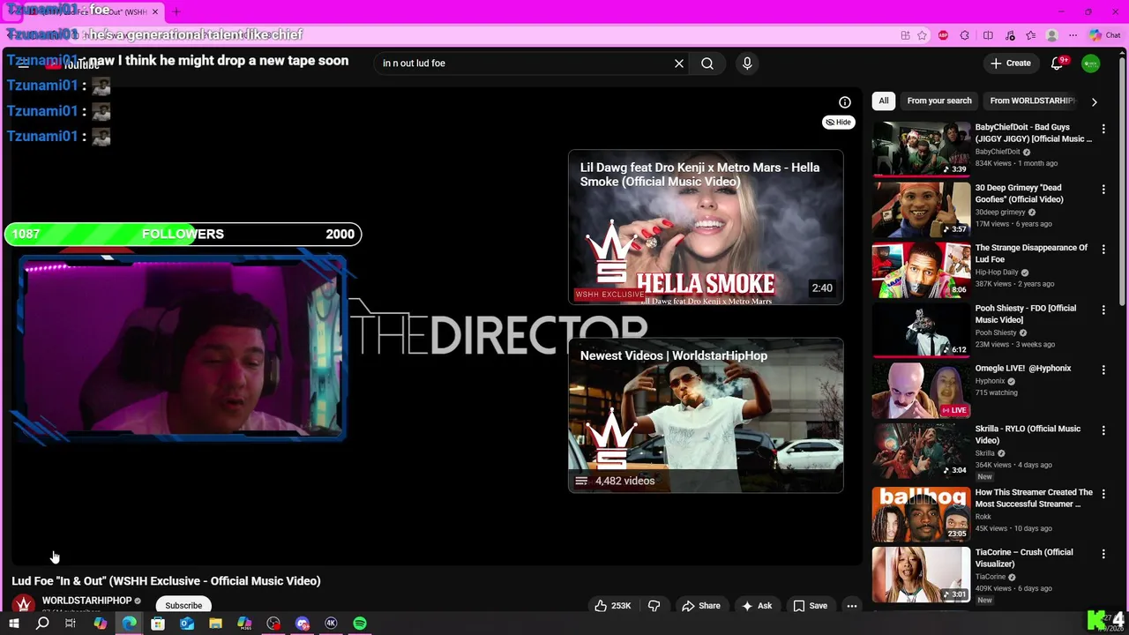Screen dimensions: 1129x635
Task: Open Pooh Shiesty FDO video title
Action: (1025, 314)
